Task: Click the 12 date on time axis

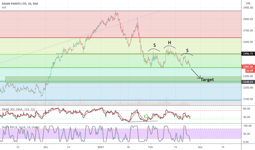Action: point(18,147)
